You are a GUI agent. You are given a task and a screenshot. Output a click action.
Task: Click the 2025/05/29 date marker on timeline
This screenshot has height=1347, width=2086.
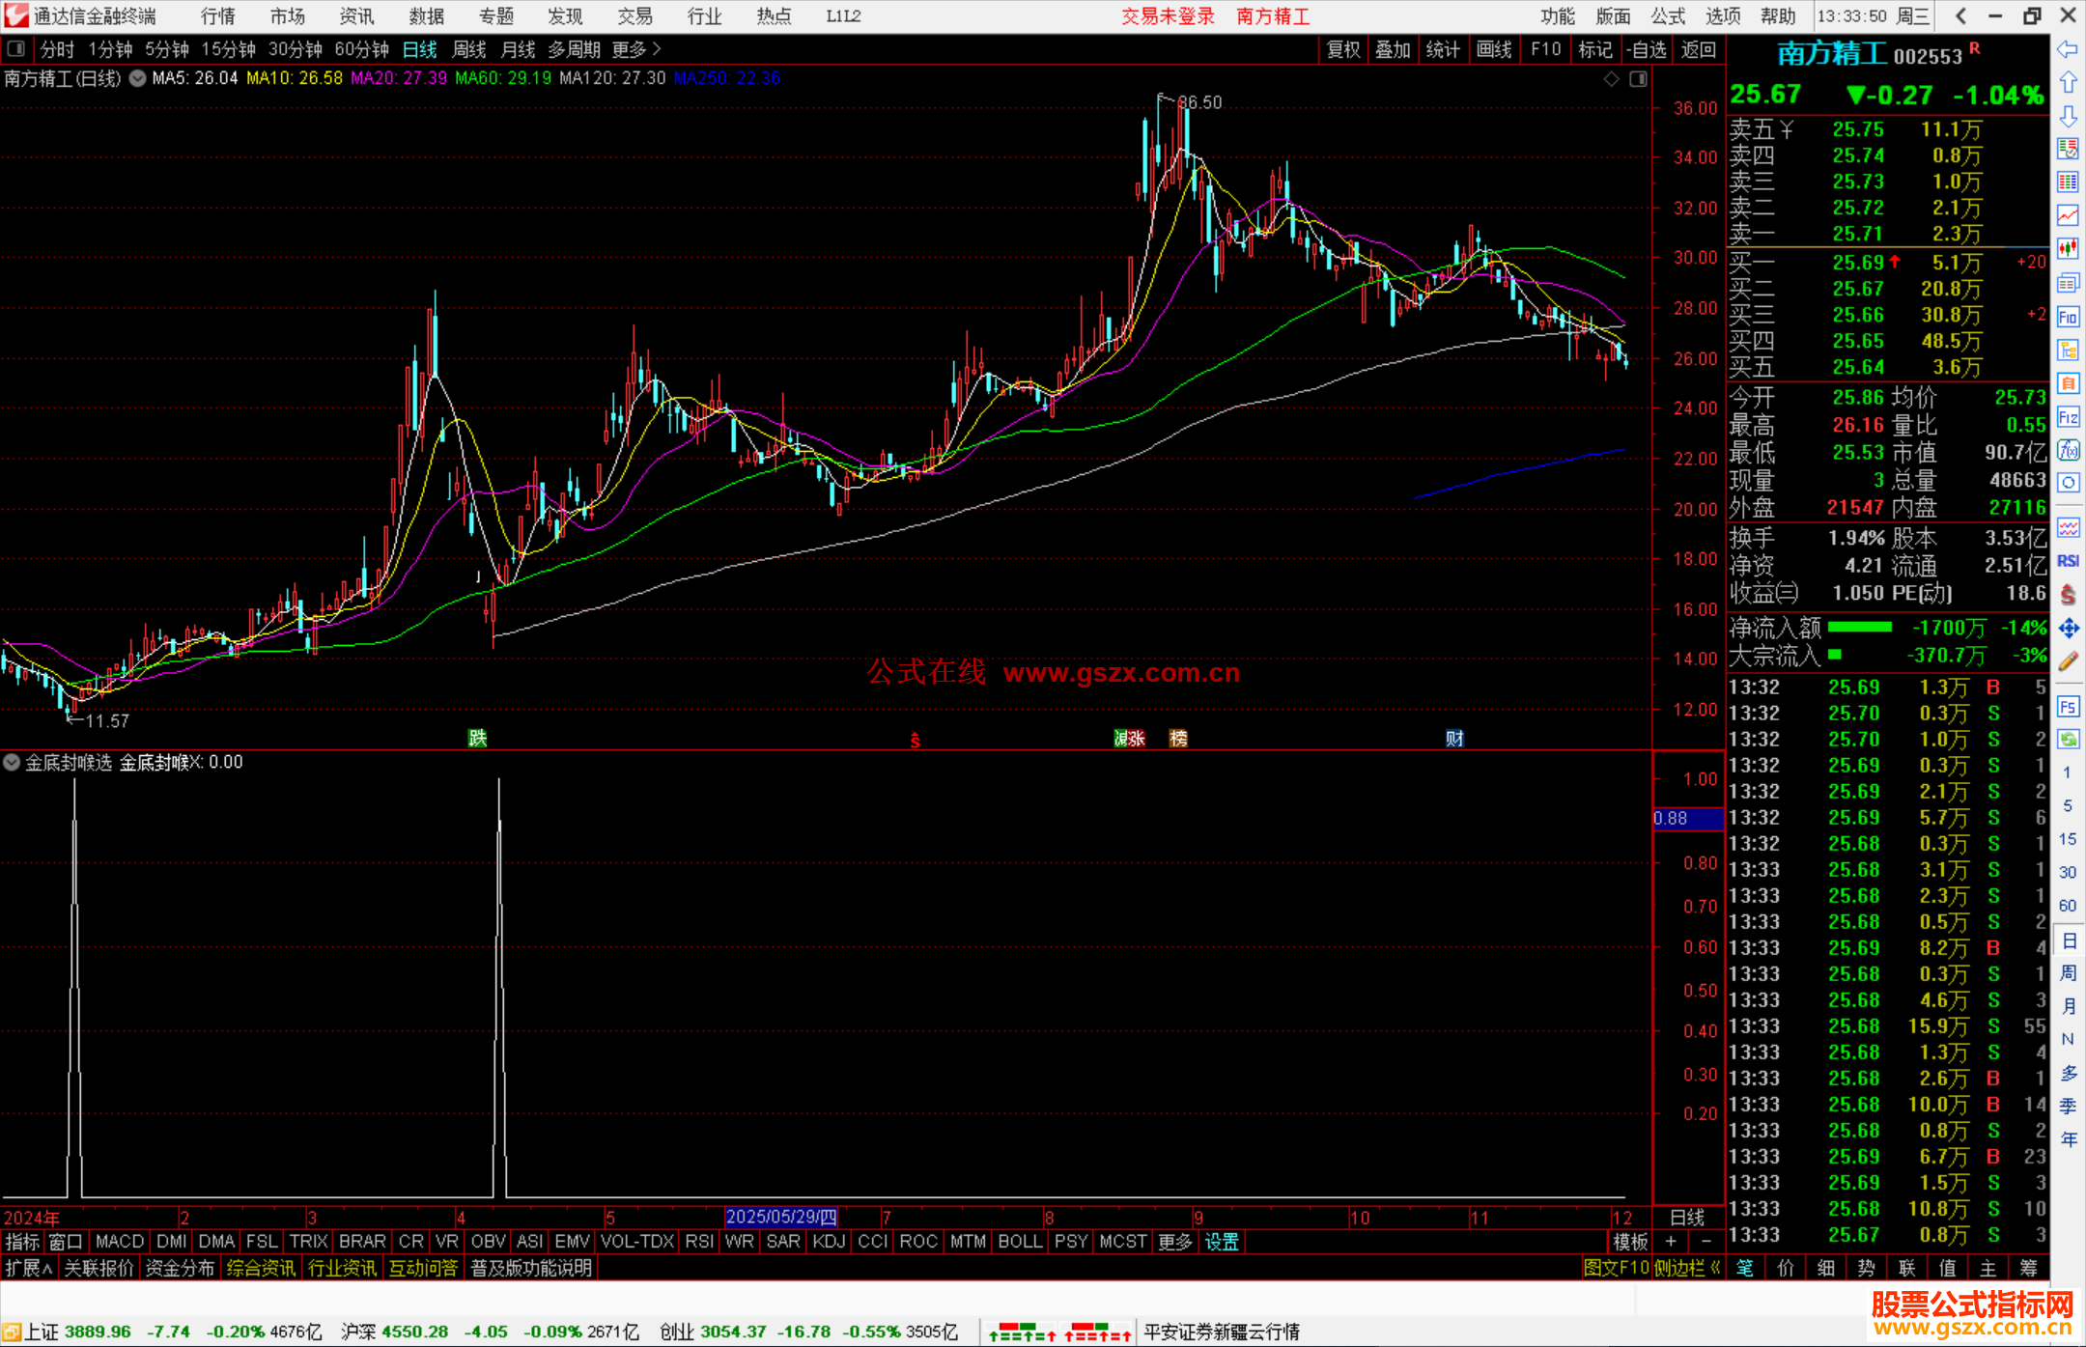pyautogui.click(x=780, y=1218)
